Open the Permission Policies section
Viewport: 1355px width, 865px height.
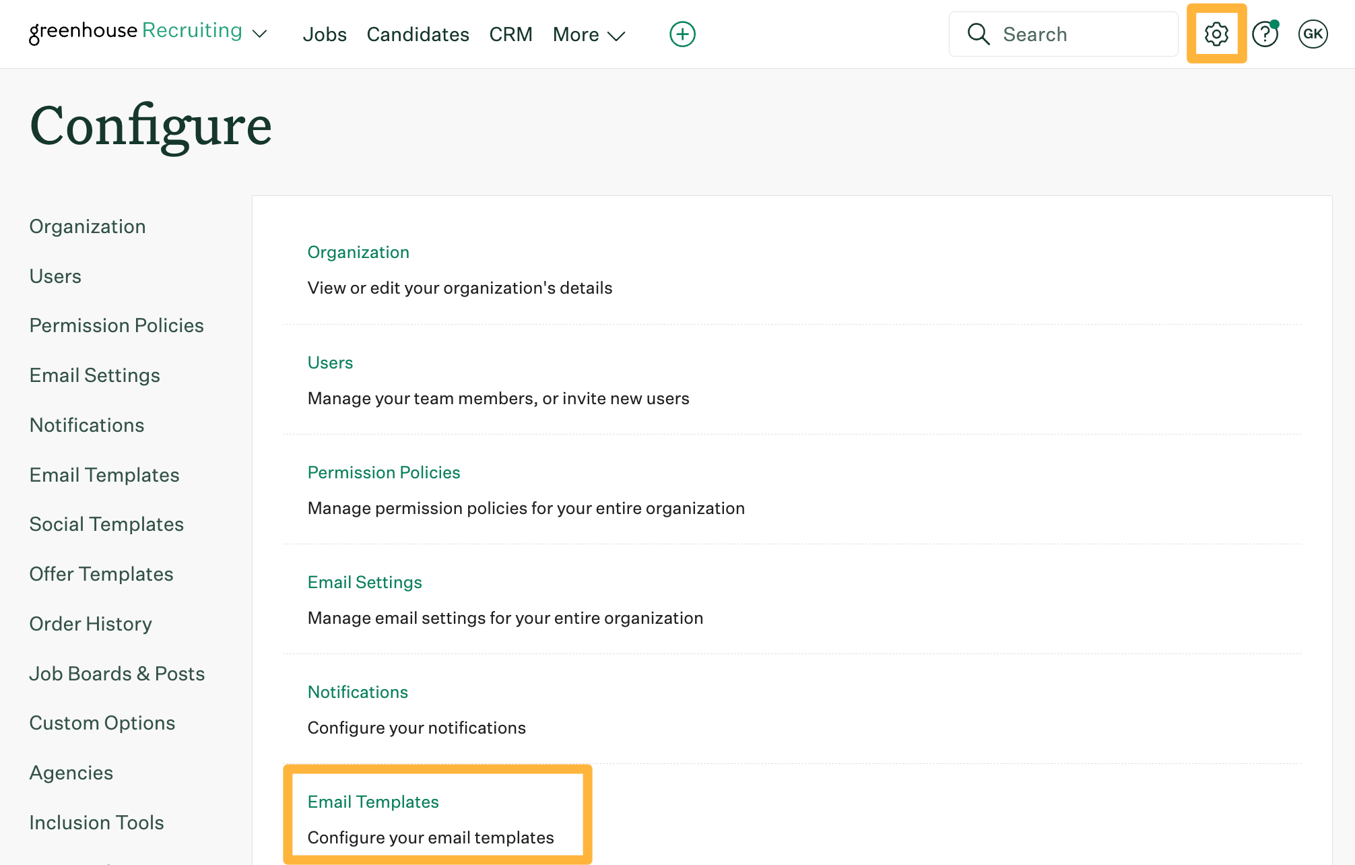(x=383, y=473)
